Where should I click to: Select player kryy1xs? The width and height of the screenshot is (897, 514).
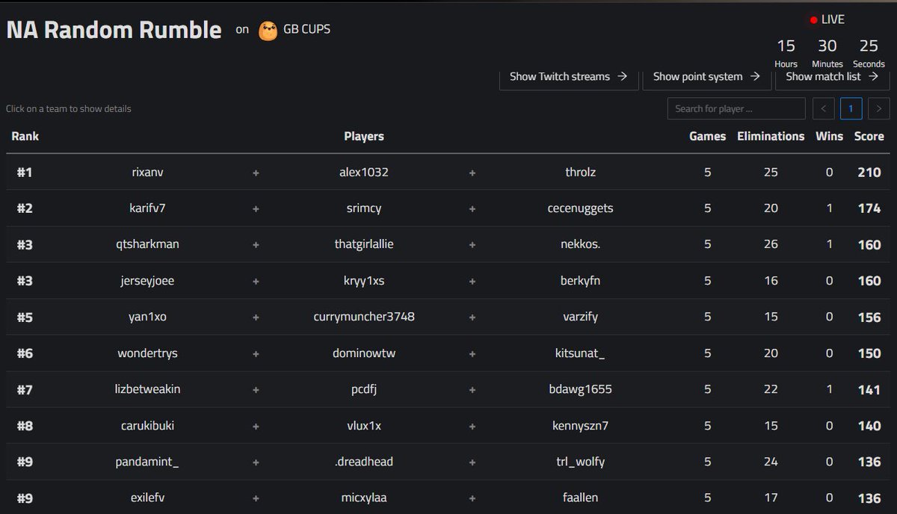pos(364,281)
